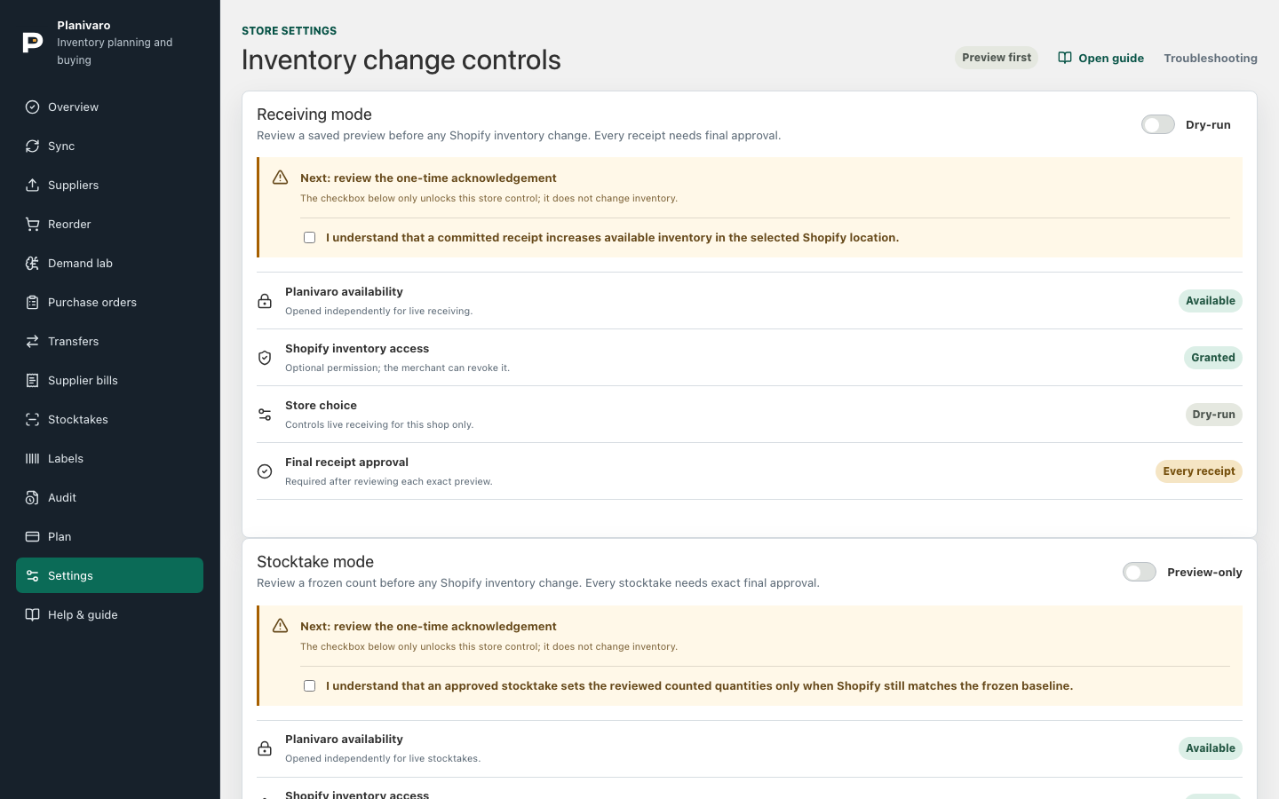Go to Supplier bills

coord(109,381)
